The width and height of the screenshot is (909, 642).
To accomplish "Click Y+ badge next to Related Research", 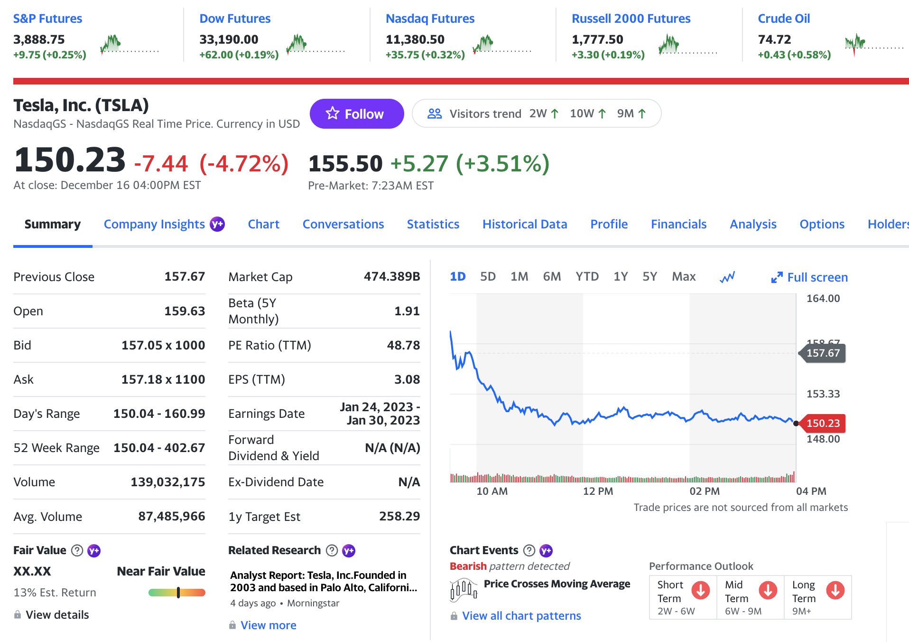I will tap(349, 551).
